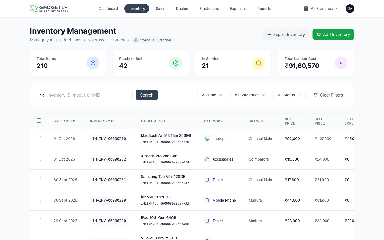
Task: Click the search magnifier icon
Action: [42, 95]
